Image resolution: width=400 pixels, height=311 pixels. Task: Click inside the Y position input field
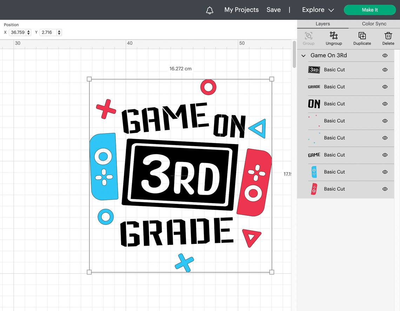(x=48, y=32)
